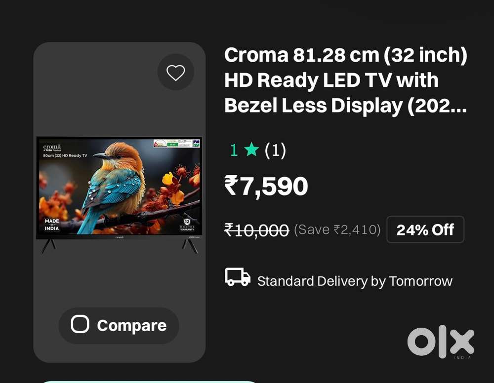Screen dimensions: 494x383
Task: Open the single review count (1)
Action: (x=275, y=150)
